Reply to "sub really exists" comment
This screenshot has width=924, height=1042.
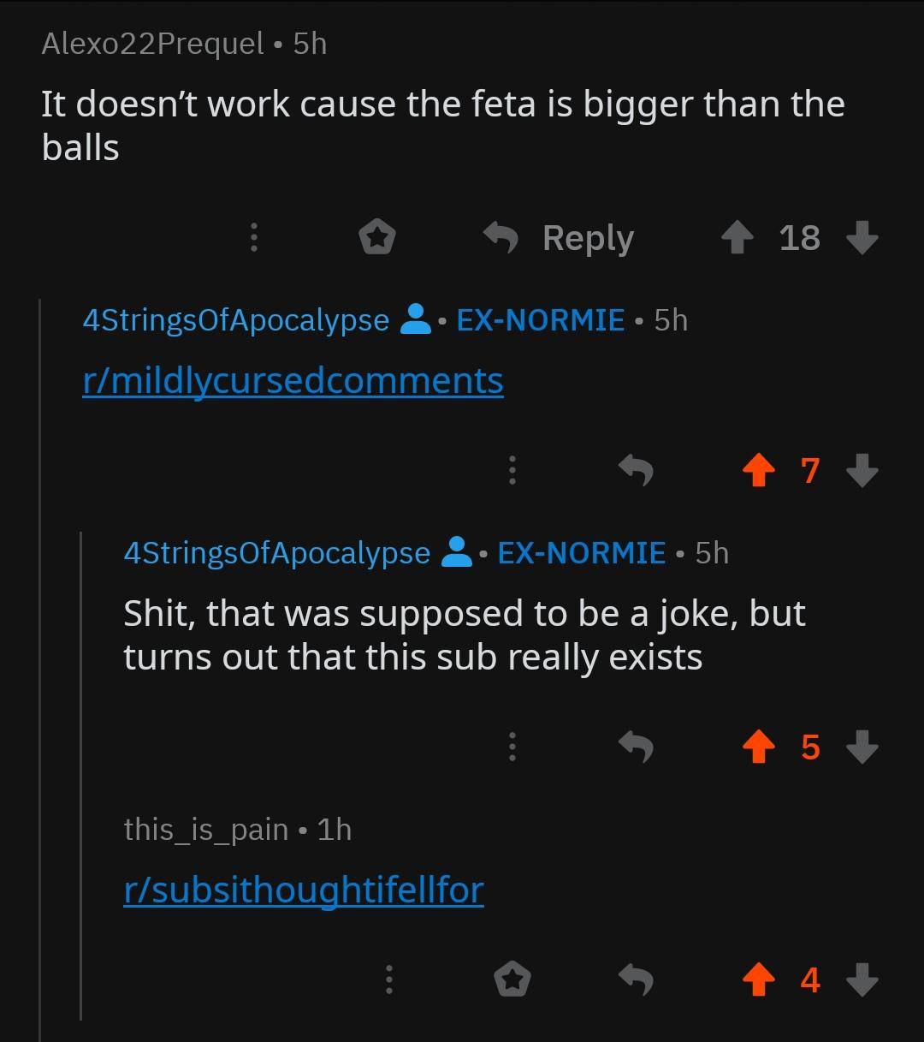pyautogui.click(x=636, y=748)
